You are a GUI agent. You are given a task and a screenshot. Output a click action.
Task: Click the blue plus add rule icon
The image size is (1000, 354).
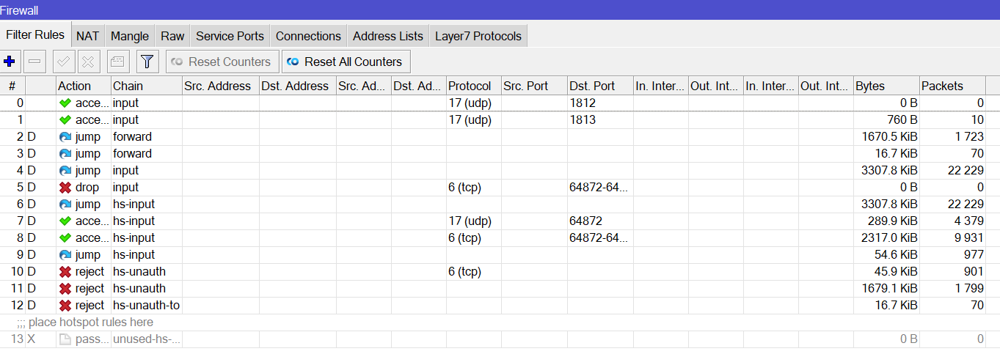click(10, 62)
